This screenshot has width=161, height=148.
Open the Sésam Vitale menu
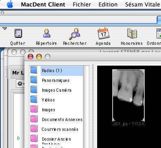[x=143, y=4]
